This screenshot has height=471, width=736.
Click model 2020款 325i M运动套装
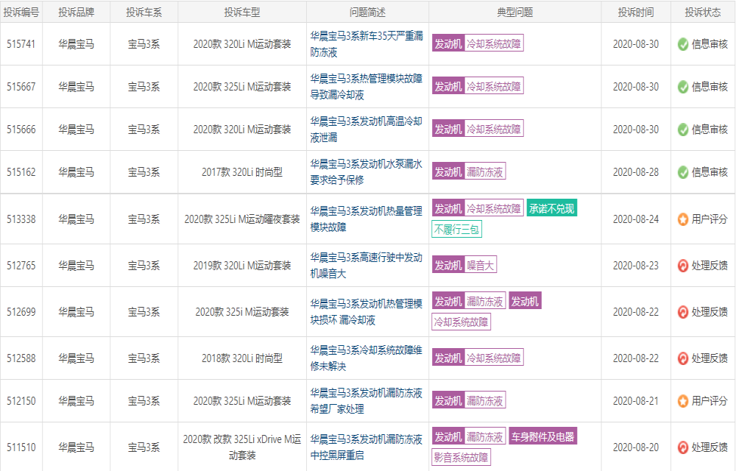tap(241, 312)
